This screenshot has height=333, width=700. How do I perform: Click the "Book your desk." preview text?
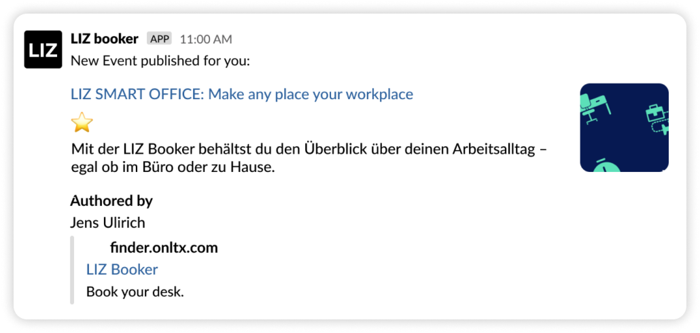pyautogui.click(x=135, y=292)
